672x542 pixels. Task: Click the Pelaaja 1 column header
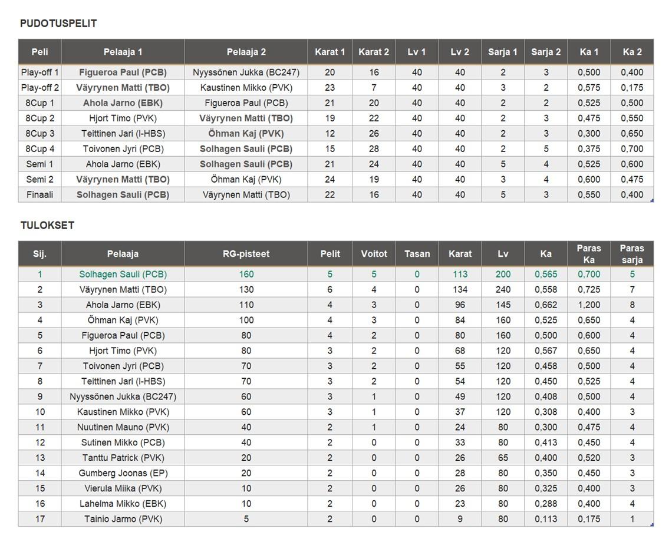[123, 52]
